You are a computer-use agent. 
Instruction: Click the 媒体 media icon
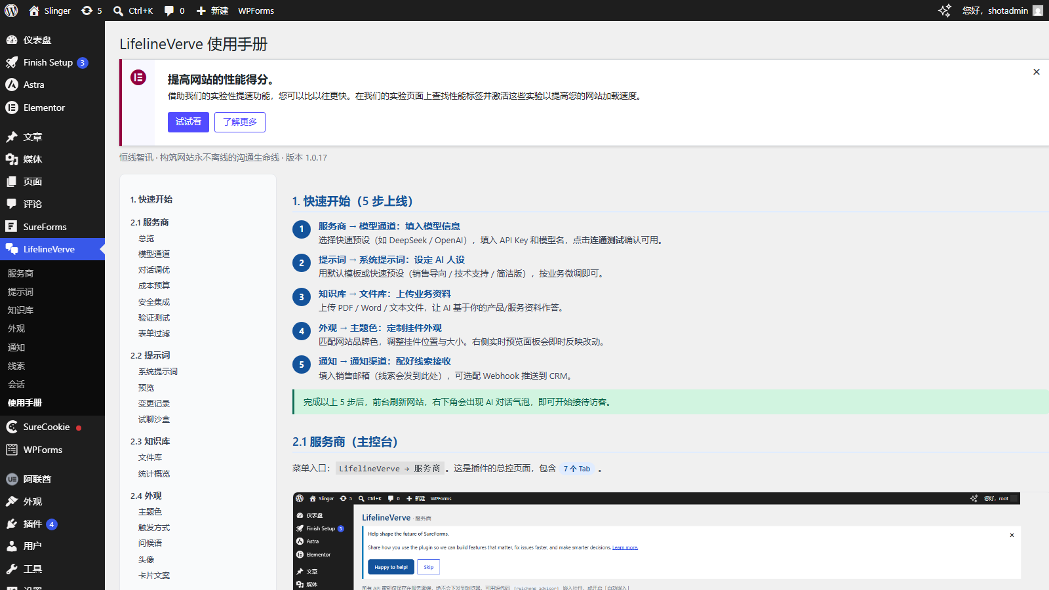coord(12,159)
